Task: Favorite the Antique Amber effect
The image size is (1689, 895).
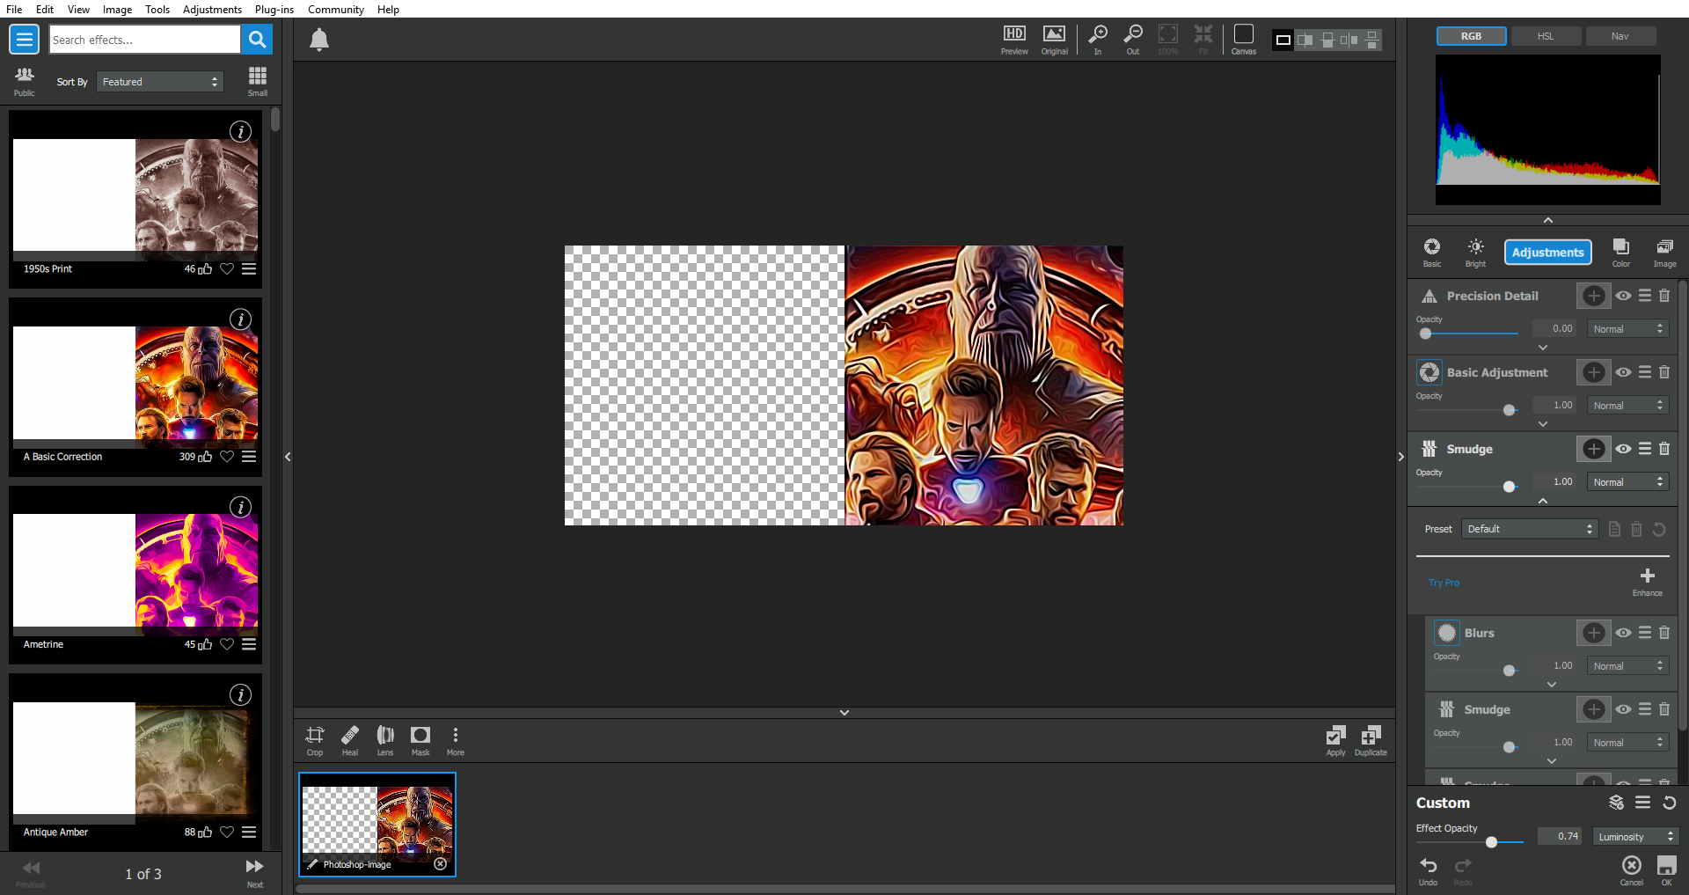Action: [227, 832]
